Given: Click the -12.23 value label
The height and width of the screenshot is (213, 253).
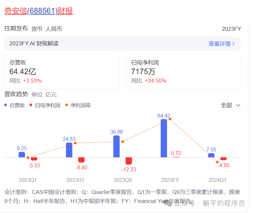Looking at the screenshot, I should click(129, 169).
